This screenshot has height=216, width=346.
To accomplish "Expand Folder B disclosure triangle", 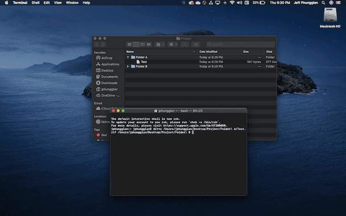I will (x=128, y=67).
